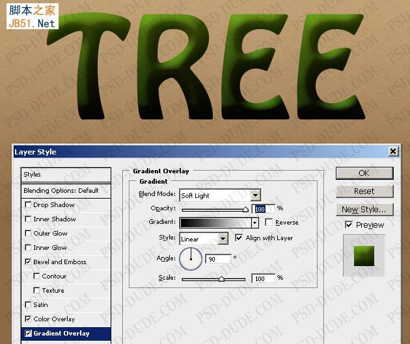Screen dimensions: 410x344
Task: Open the Satin settings row
Action: pos(66,304)
